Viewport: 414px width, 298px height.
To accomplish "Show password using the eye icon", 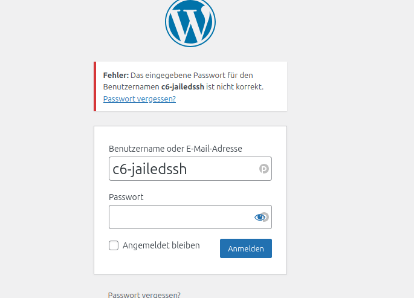I will 260,218.
